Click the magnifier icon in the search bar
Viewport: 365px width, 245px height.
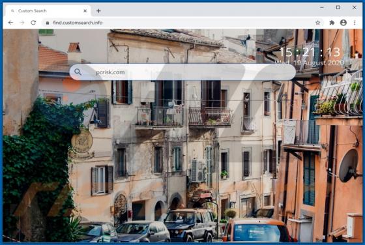78,72
